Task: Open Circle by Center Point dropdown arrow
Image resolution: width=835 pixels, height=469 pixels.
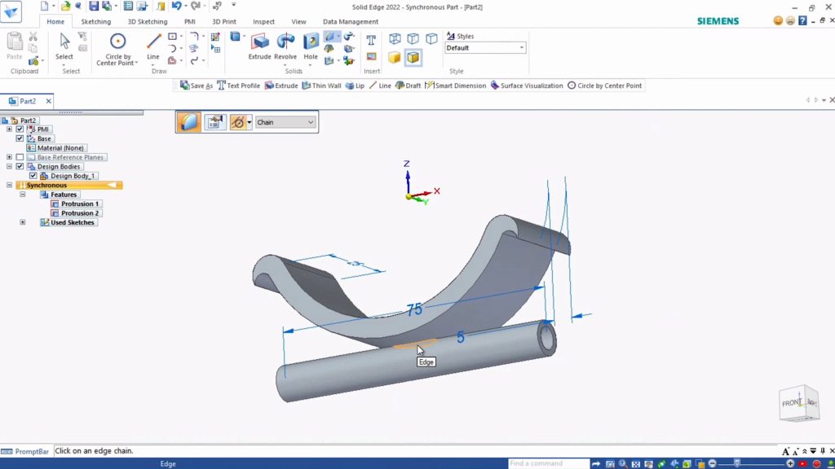Action: (136, 63)
